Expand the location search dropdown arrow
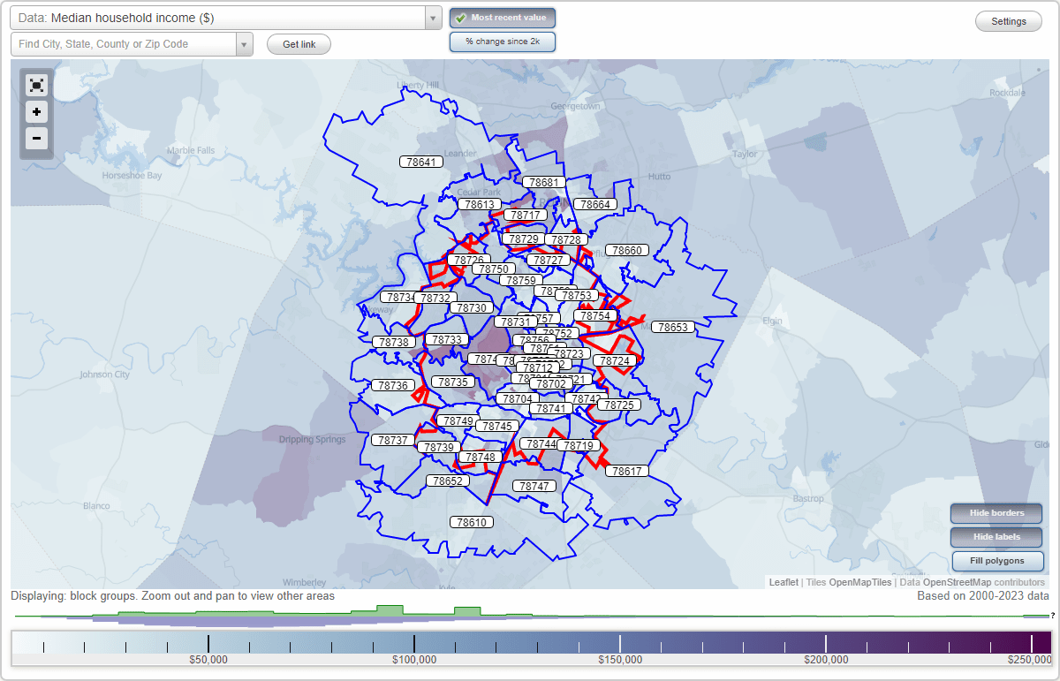Screen dimensions: 1060x681 (x=245, y=44)
